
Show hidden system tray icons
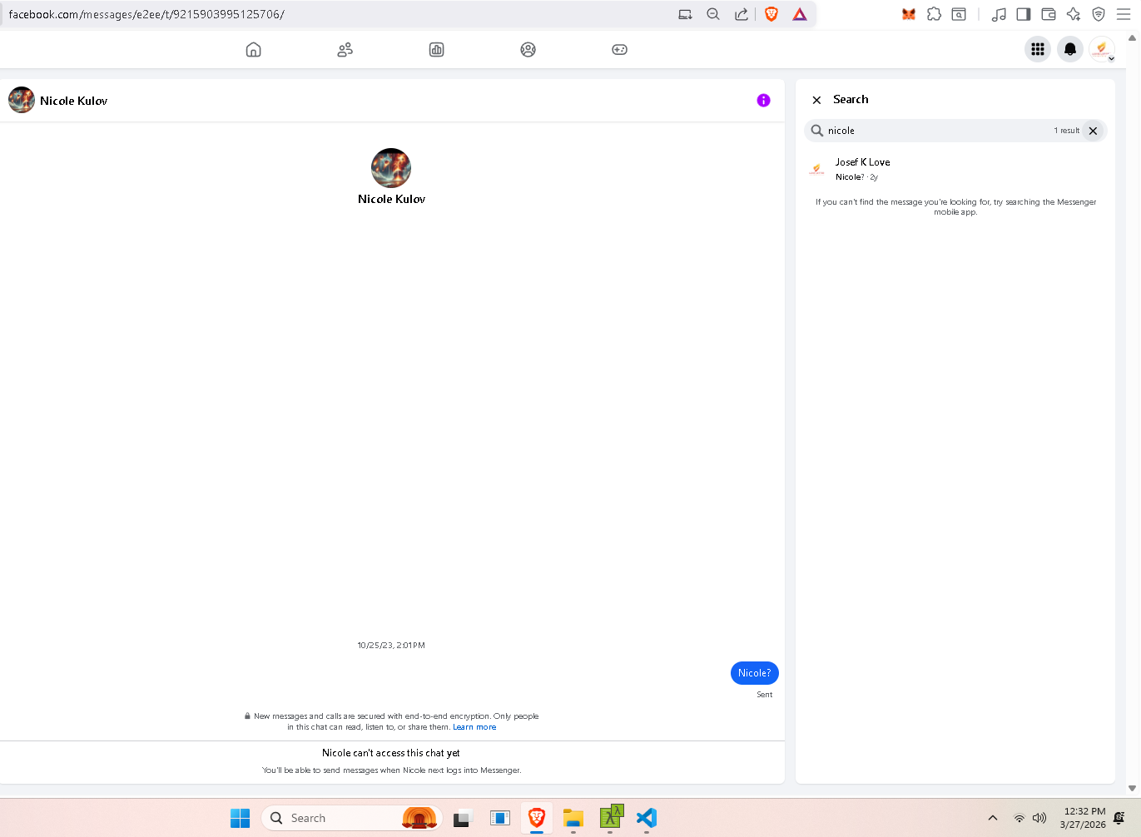click(x=993, y=818)
